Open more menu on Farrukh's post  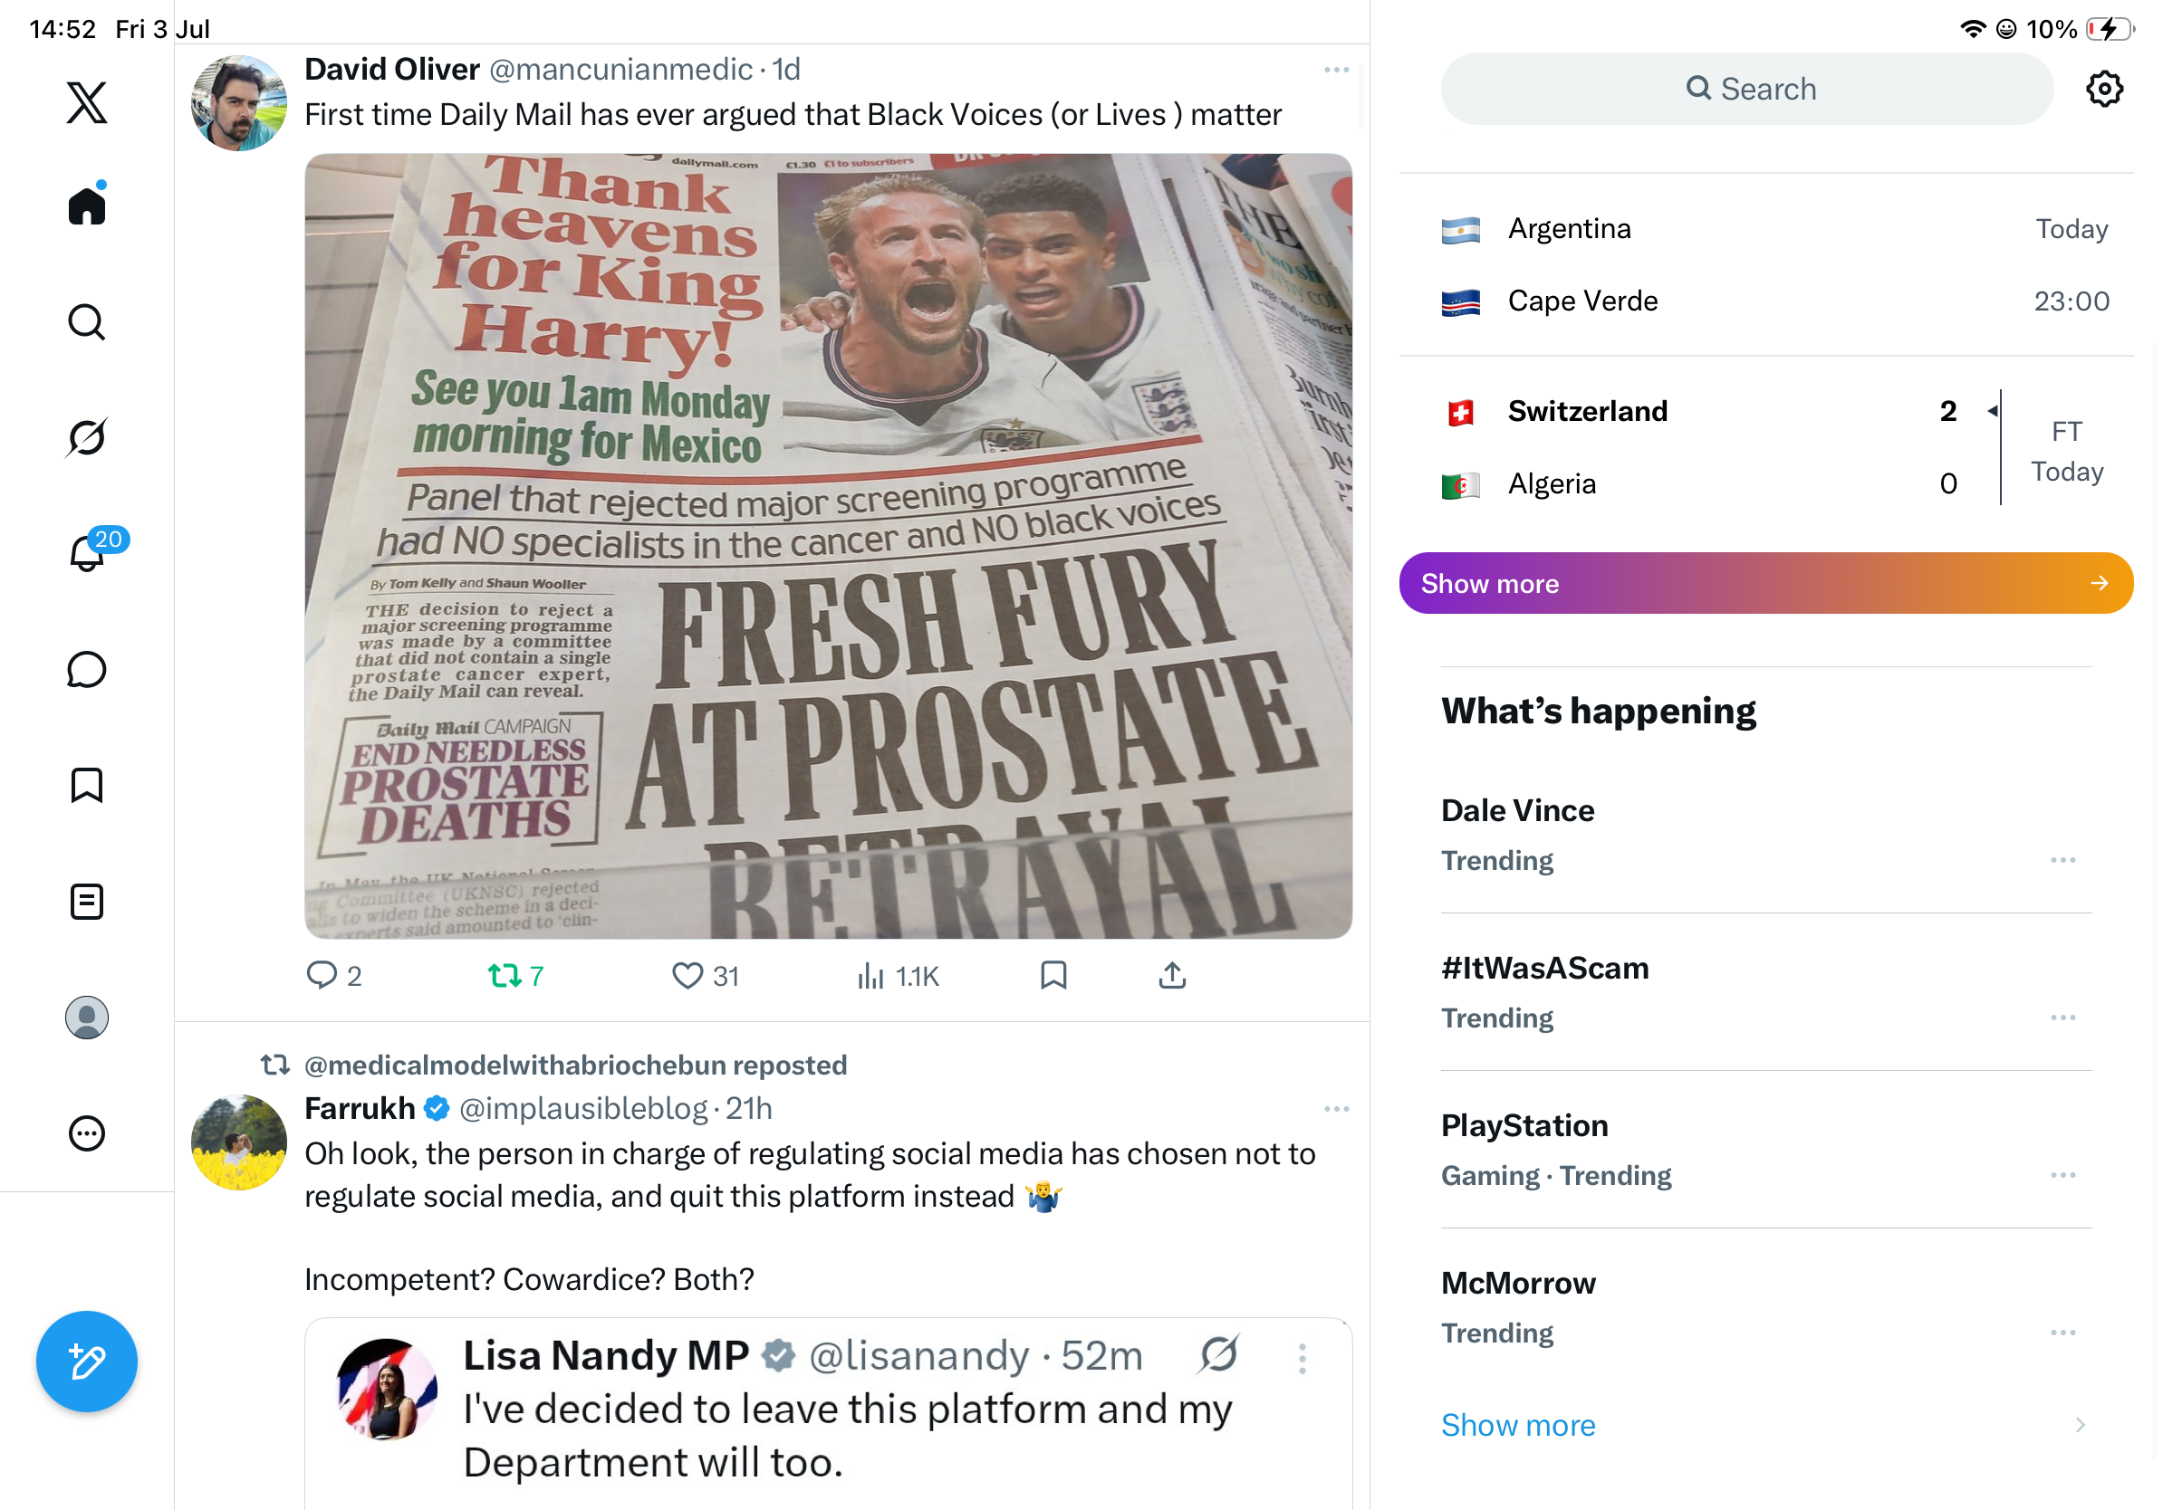[x=1336, y=1109]
